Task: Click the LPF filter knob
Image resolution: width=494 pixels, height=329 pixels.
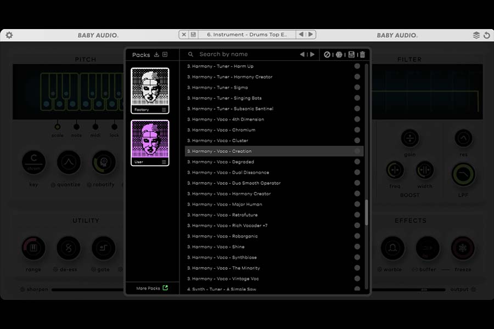Action: (463, 175)
